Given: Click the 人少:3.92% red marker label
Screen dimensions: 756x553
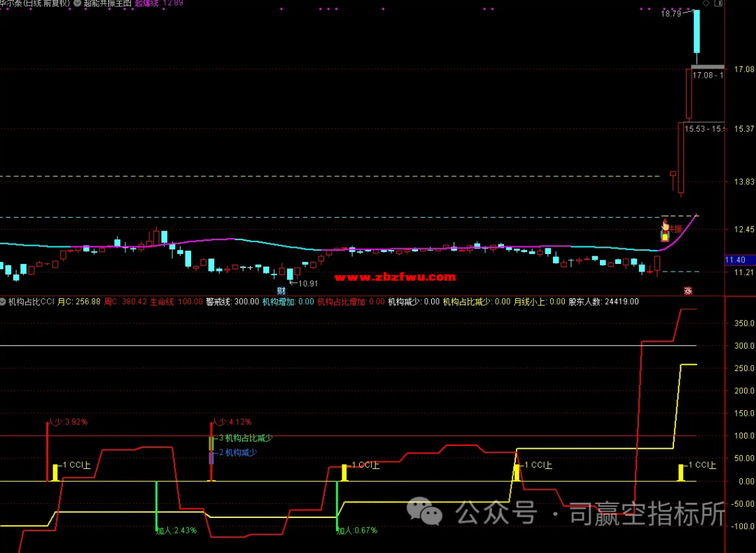Looking at the screenshot, I should [x=67, y=422].
